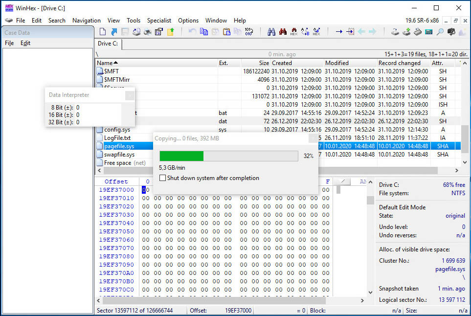Select the $MFT file row

pos(278,71)
